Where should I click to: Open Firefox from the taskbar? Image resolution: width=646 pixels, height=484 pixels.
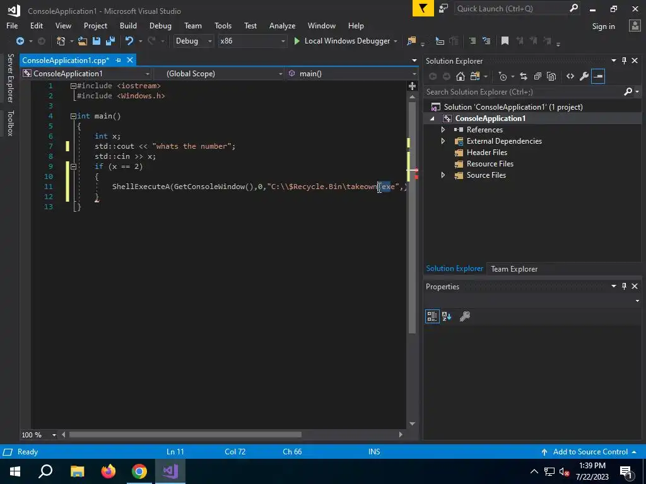pos(109,471)
